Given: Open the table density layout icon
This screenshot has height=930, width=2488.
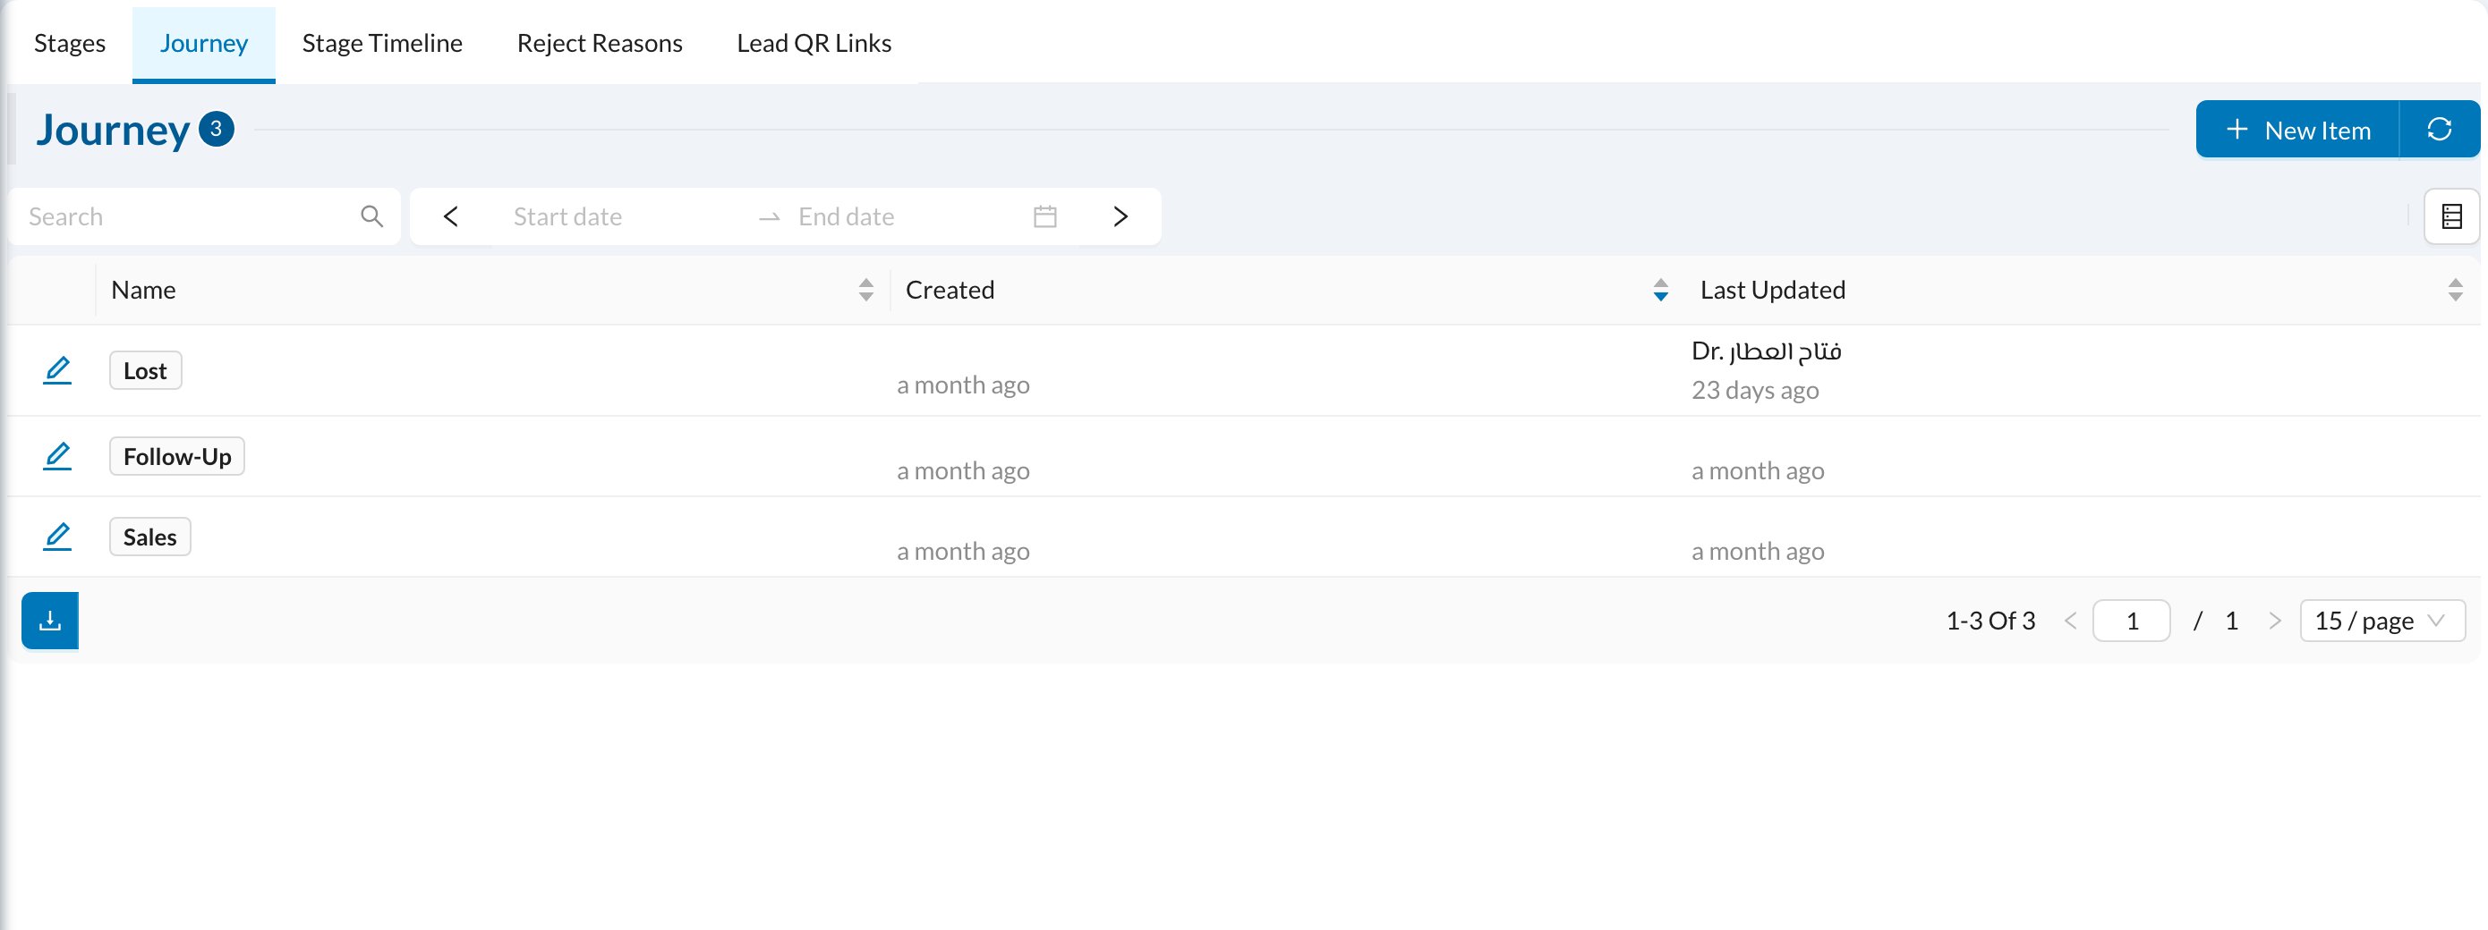Looking at the screenshot, I should point(2451,216).
